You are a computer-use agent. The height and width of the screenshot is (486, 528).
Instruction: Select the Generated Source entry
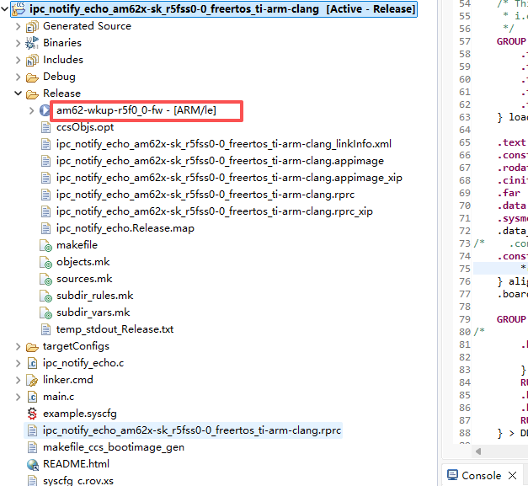pos(87,26)
